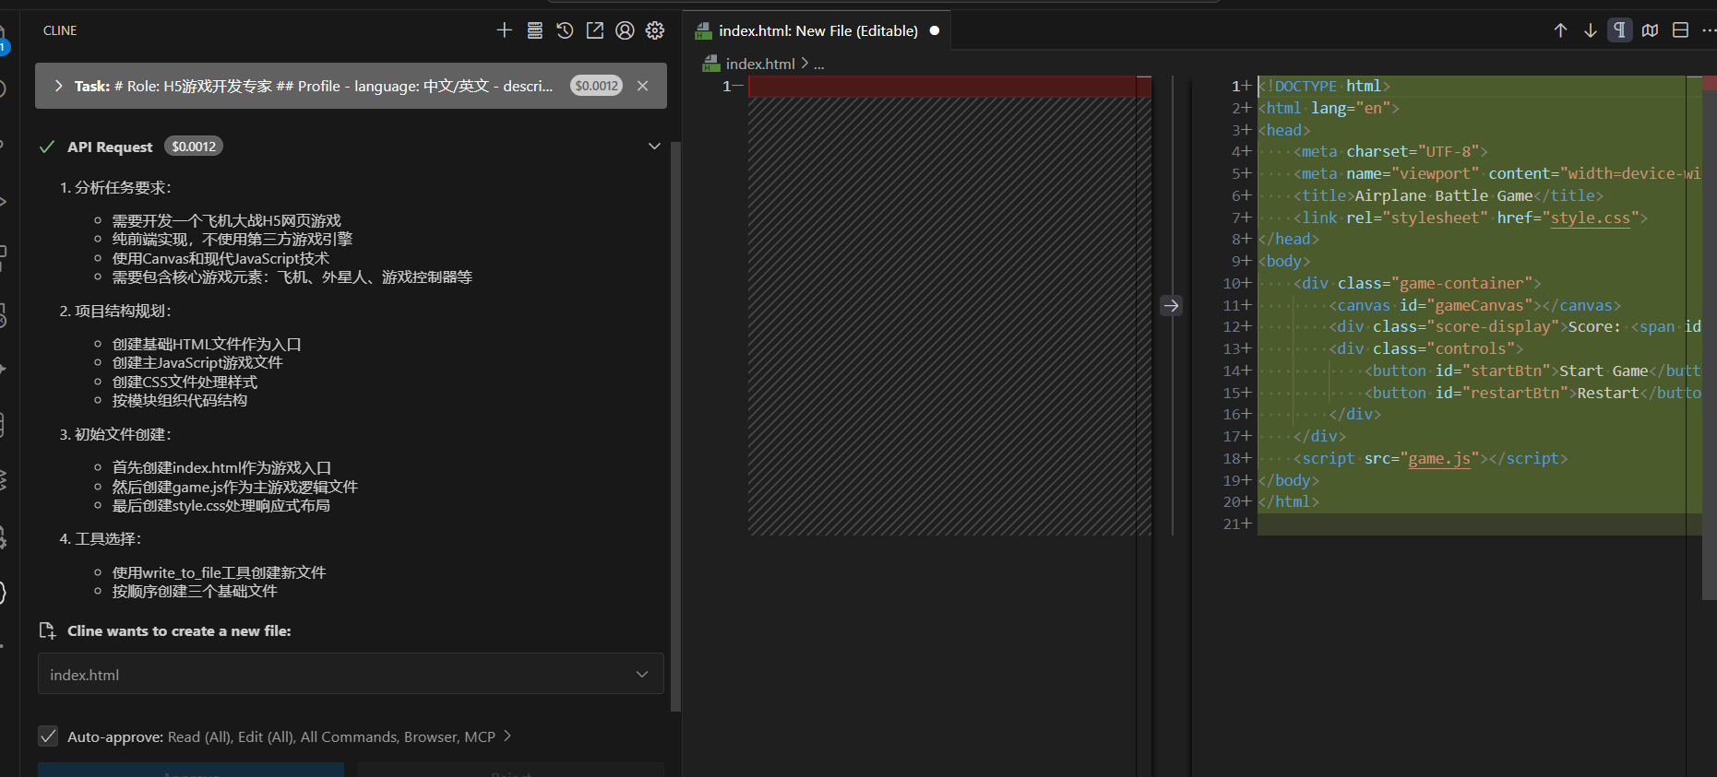1717x777 pixels.
Task: Follow the game.js link in code
Action: 1439,458
